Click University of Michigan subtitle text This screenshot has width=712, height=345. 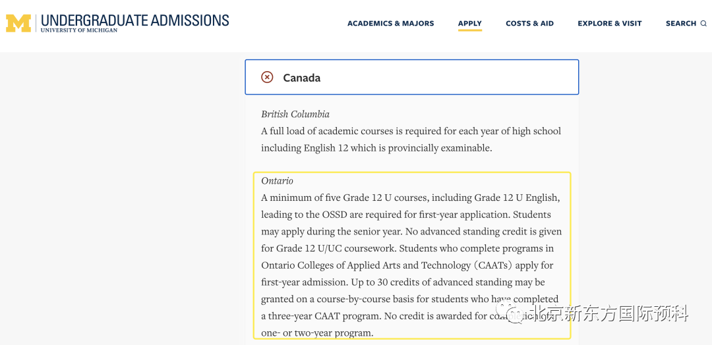(78, 30)
